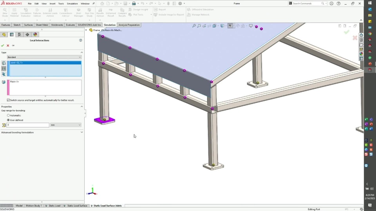The height and width of the screenshot is (211, 376).
Task: Click Joint<53, 1> in selection list
Action: (45, 63)
